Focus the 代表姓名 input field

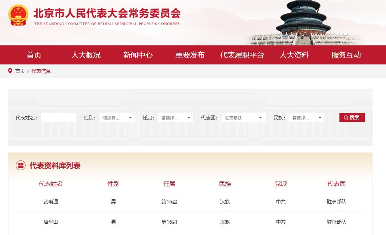click(59, 118)
